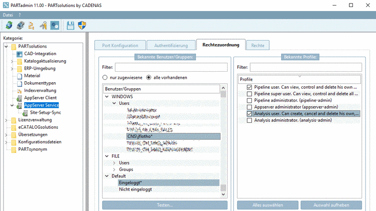Image resolution: width=376 pixels, height=211 pixels.
Task: Click the Testen... button
Action: (165, 205)
